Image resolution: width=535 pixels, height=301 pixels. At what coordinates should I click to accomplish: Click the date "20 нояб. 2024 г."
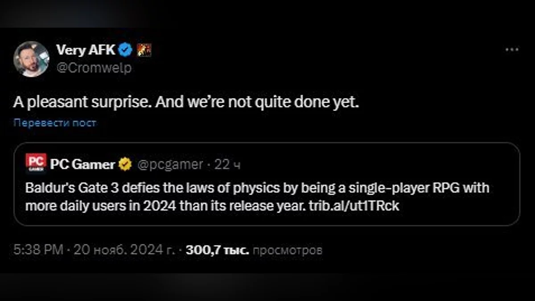coord(123,250)
